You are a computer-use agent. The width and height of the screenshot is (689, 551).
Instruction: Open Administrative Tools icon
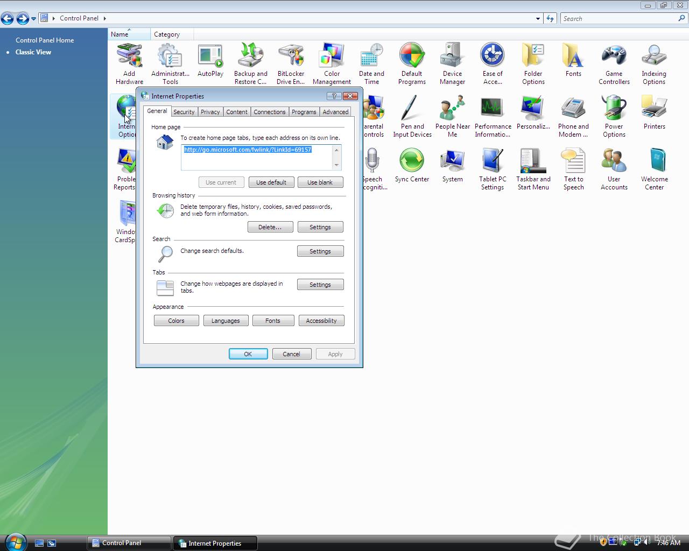click(170, 63)
